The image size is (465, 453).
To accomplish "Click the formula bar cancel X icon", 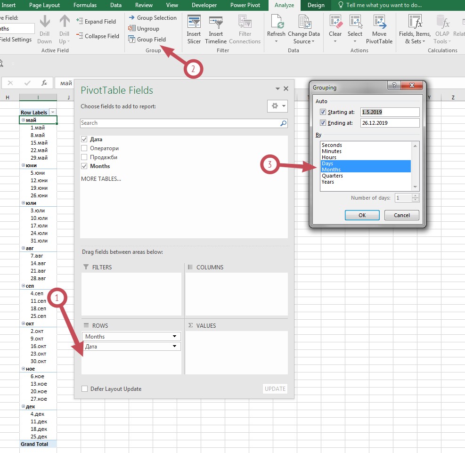I will (x=10, y=83).
